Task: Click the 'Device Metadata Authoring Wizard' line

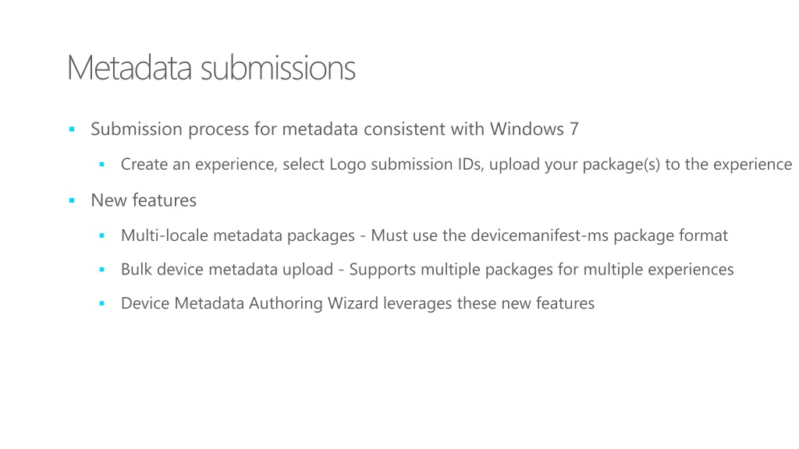Action: [x=357, y=303]
